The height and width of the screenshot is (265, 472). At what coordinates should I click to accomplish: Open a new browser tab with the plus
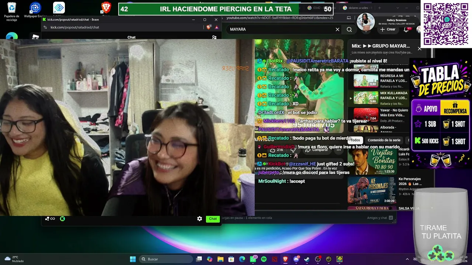point(379,8)
